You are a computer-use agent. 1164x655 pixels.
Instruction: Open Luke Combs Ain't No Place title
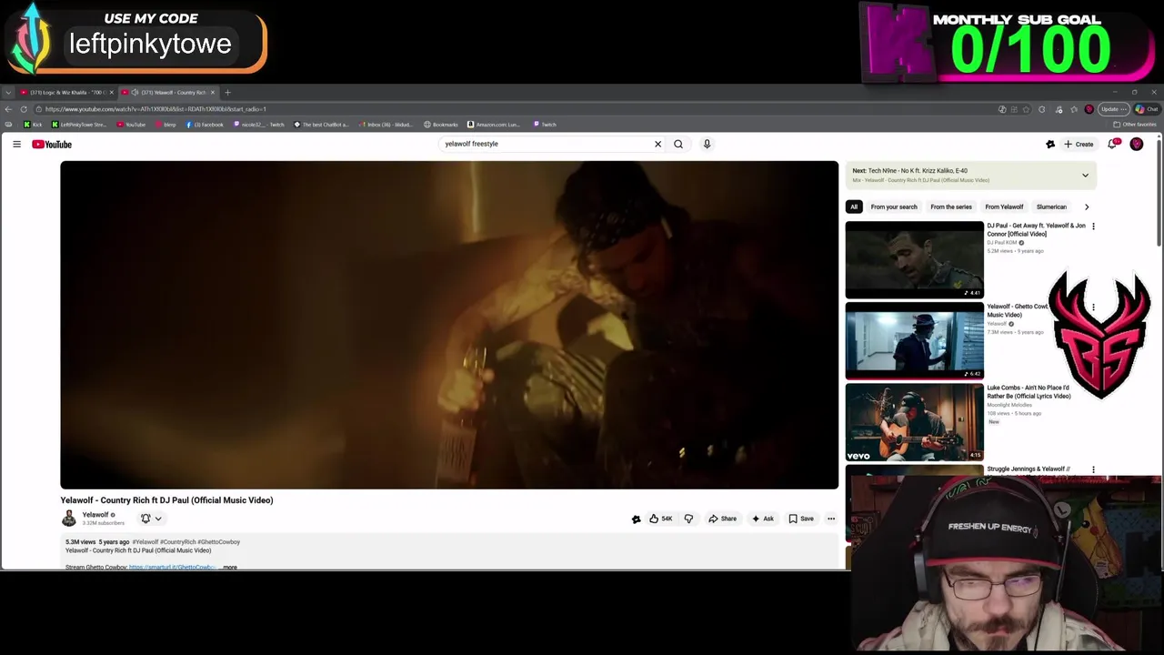(1029, 391)
